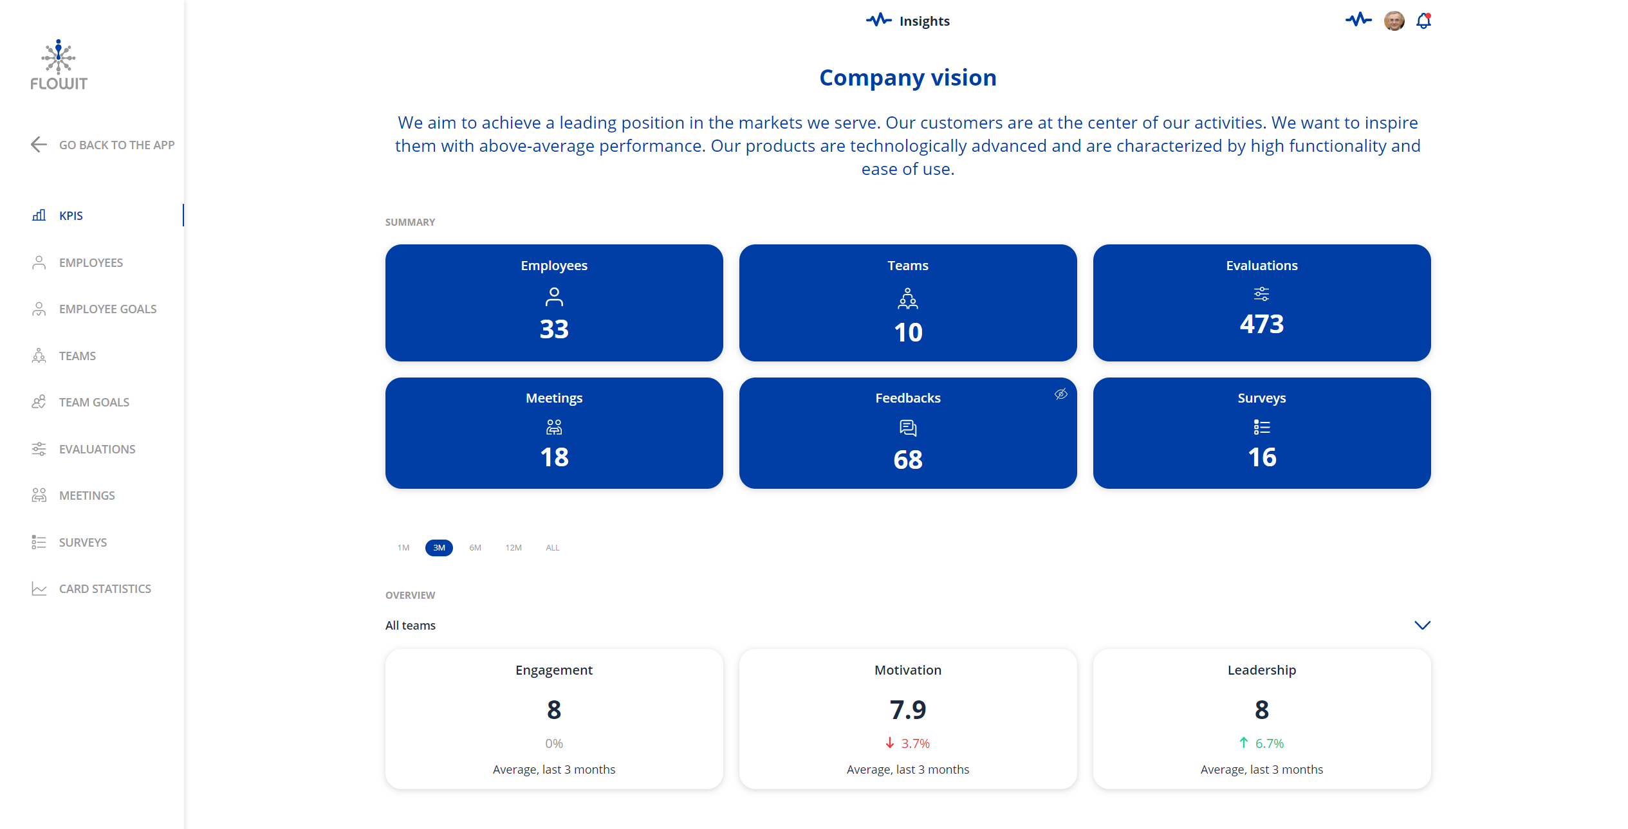Select the KPIs icon in the sidebar

pyautogui.click(x=39, y=215)
